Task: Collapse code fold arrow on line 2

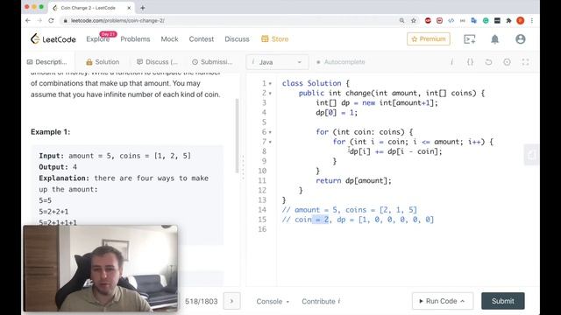Action: [x=270, y=94]
